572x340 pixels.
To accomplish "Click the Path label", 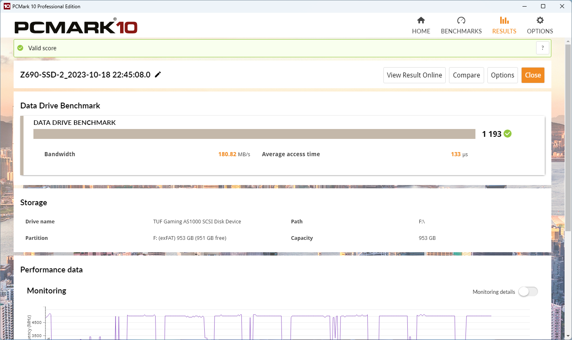I will [x=297, y=221].
